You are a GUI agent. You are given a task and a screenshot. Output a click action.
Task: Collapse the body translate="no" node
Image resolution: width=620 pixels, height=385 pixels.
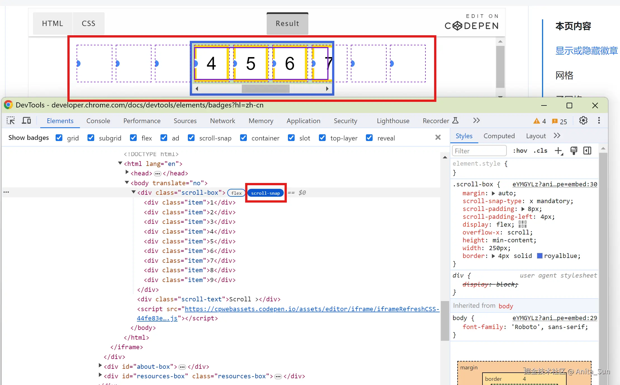(x=127, y=182)
